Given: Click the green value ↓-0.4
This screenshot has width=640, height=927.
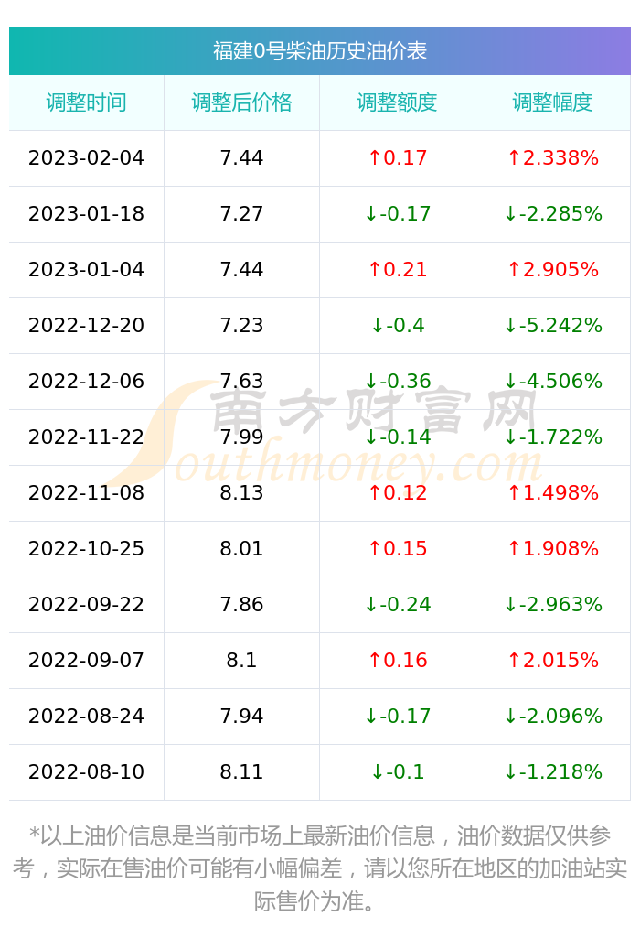Looking at the screenshot, I should (x=398, y=325).
